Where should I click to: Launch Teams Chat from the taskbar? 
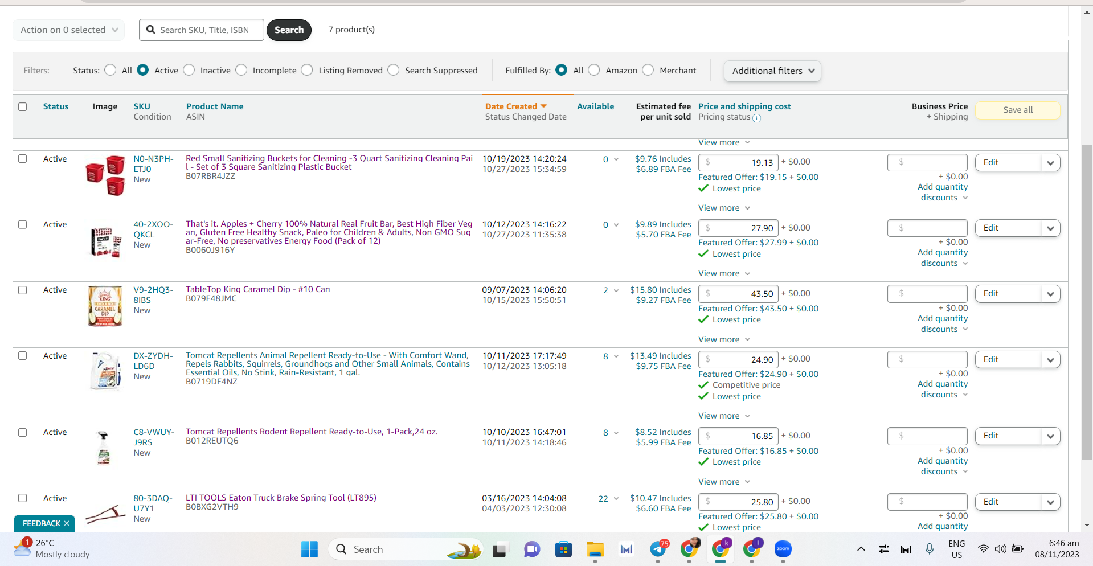[531, 549]
